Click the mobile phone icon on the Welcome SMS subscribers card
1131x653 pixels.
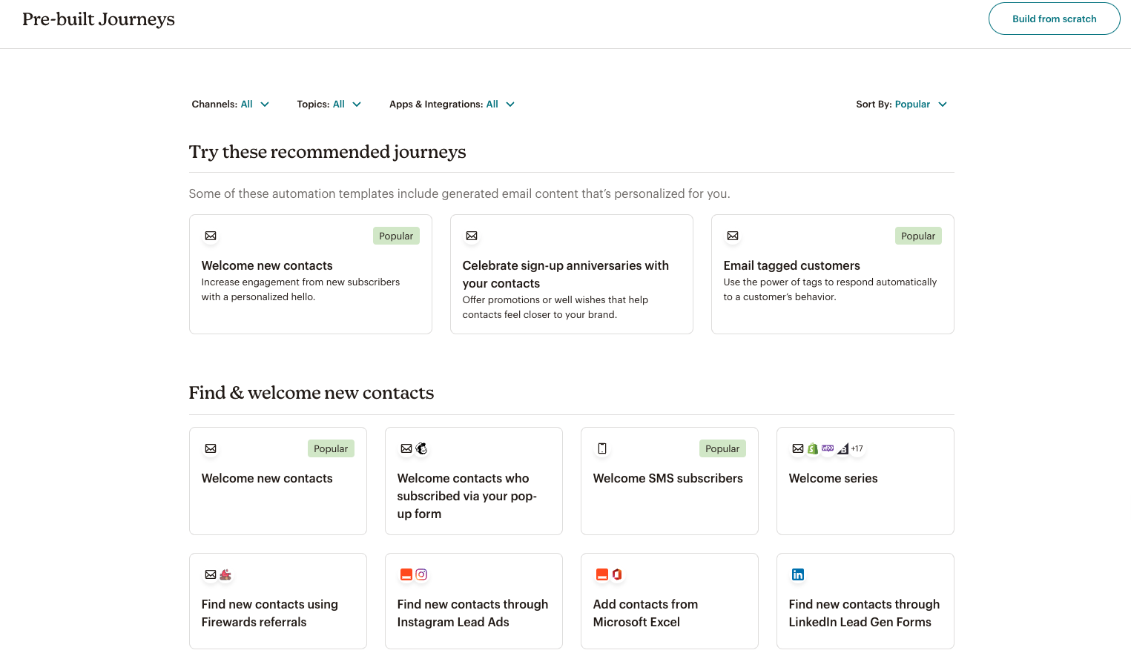pyautogui.click(x=602, y=448)
